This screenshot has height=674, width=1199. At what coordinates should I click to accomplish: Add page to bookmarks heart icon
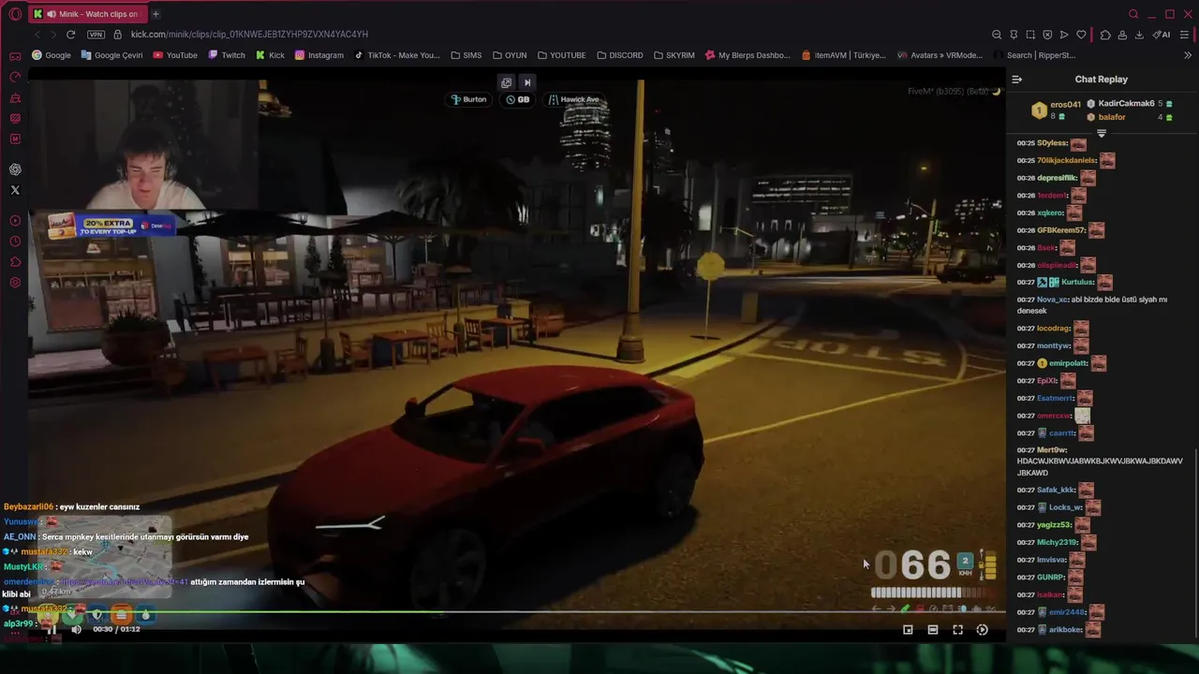pos(1081,35)
